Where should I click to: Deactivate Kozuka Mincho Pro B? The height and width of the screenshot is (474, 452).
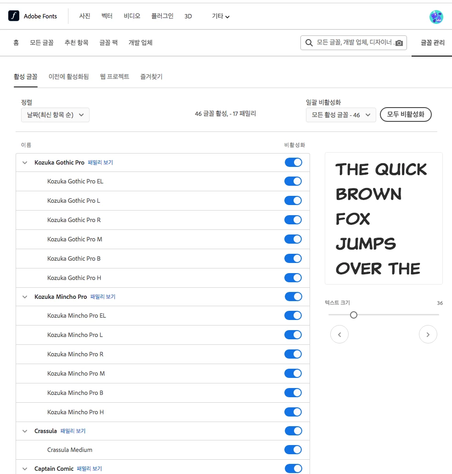point(293,393)
